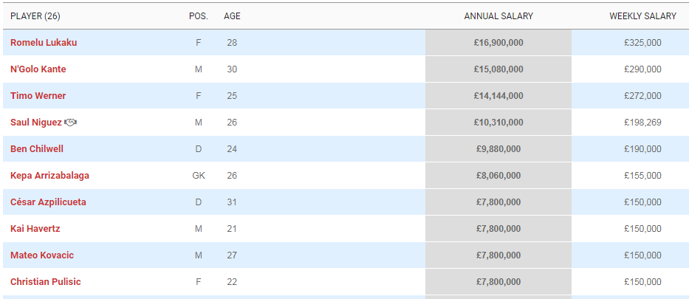Sort by PLAYER (26) column header
Image resolution: width=689 pixels, height=299 pixels.
pyautogui.click(x=35, y=16)
